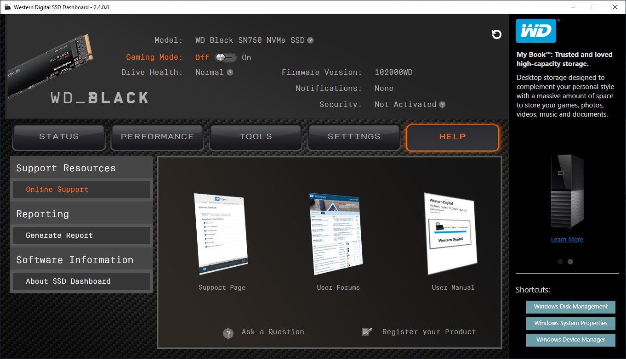Viewport: 626px width, 359px height.
Task: Click help icon beside Drive Health Normal
Action: [230, 73]
